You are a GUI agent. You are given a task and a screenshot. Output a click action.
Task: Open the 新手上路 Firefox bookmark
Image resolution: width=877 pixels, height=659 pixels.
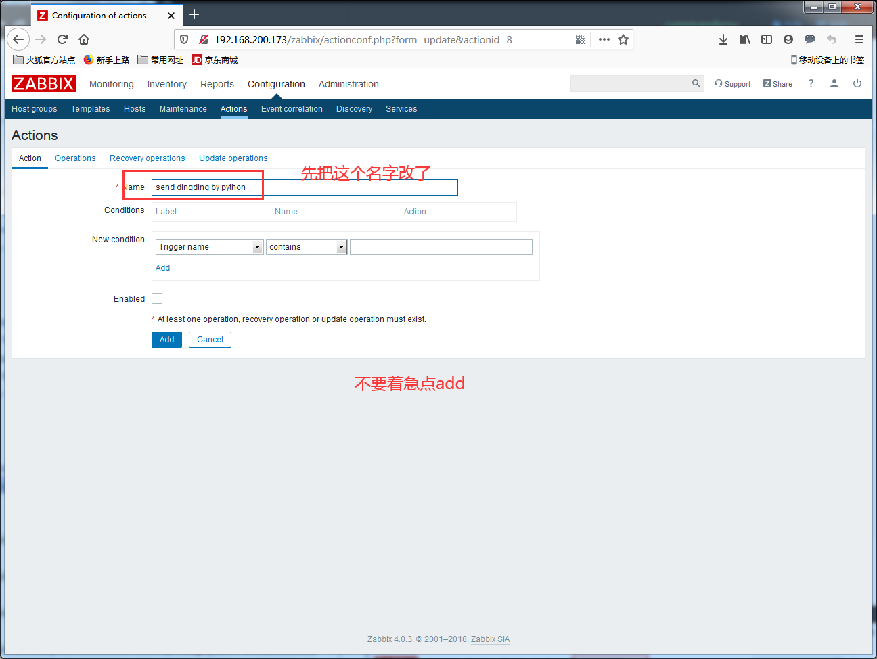[106, 60]
